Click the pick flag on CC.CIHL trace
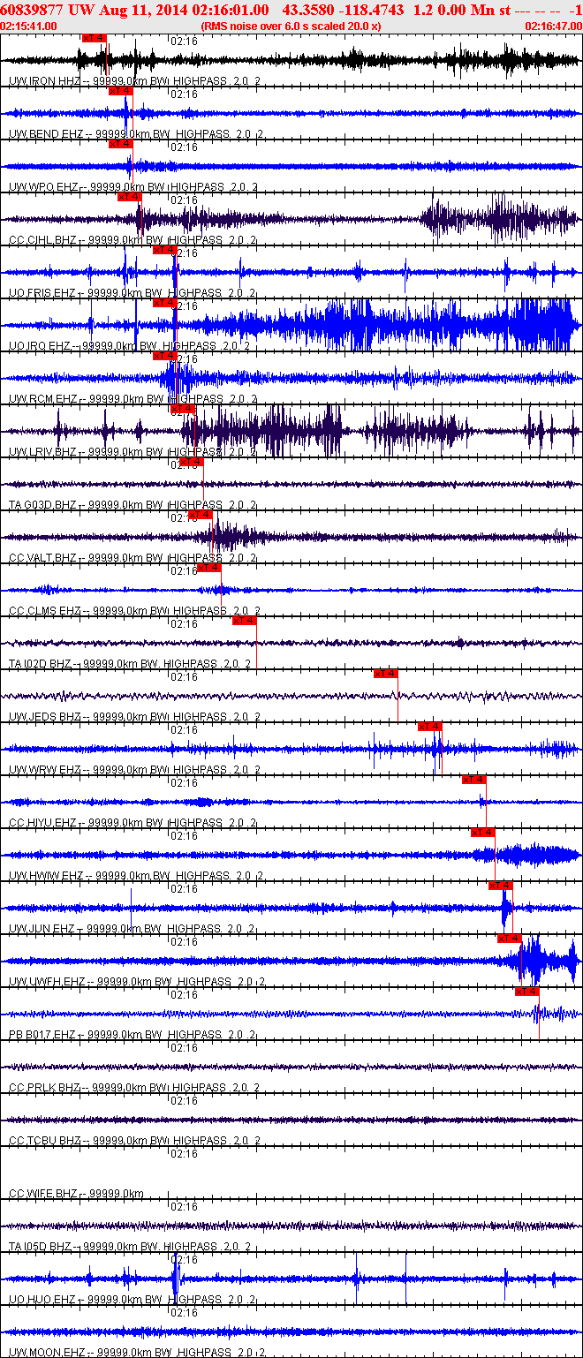 (x=129, y=197)
